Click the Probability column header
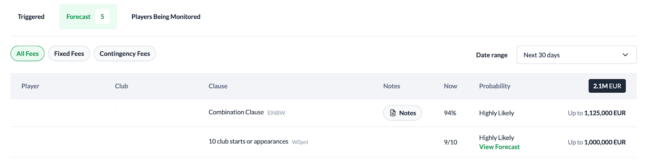The image size is (650, 167). [494, 86]
